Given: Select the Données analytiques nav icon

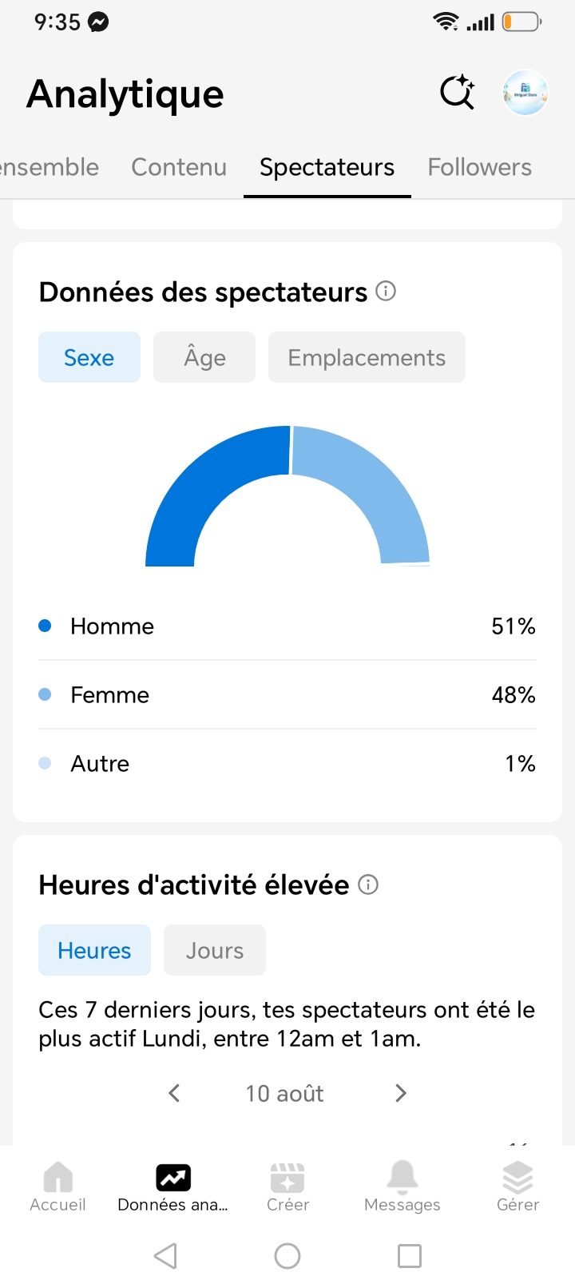Looking at the screenshot, I should click(x=173, y=1177).
